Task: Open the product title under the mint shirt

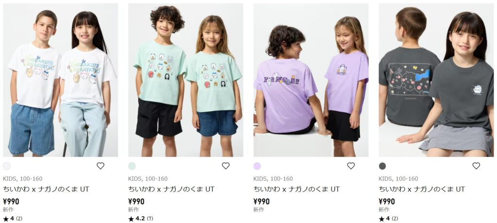Action: (x=171, y=190)
